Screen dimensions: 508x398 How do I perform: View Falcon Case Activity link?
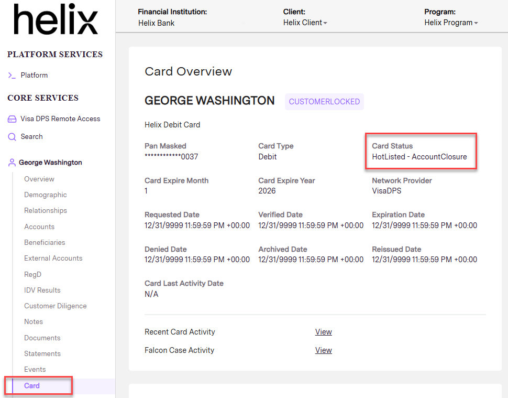tap(323, 350)
